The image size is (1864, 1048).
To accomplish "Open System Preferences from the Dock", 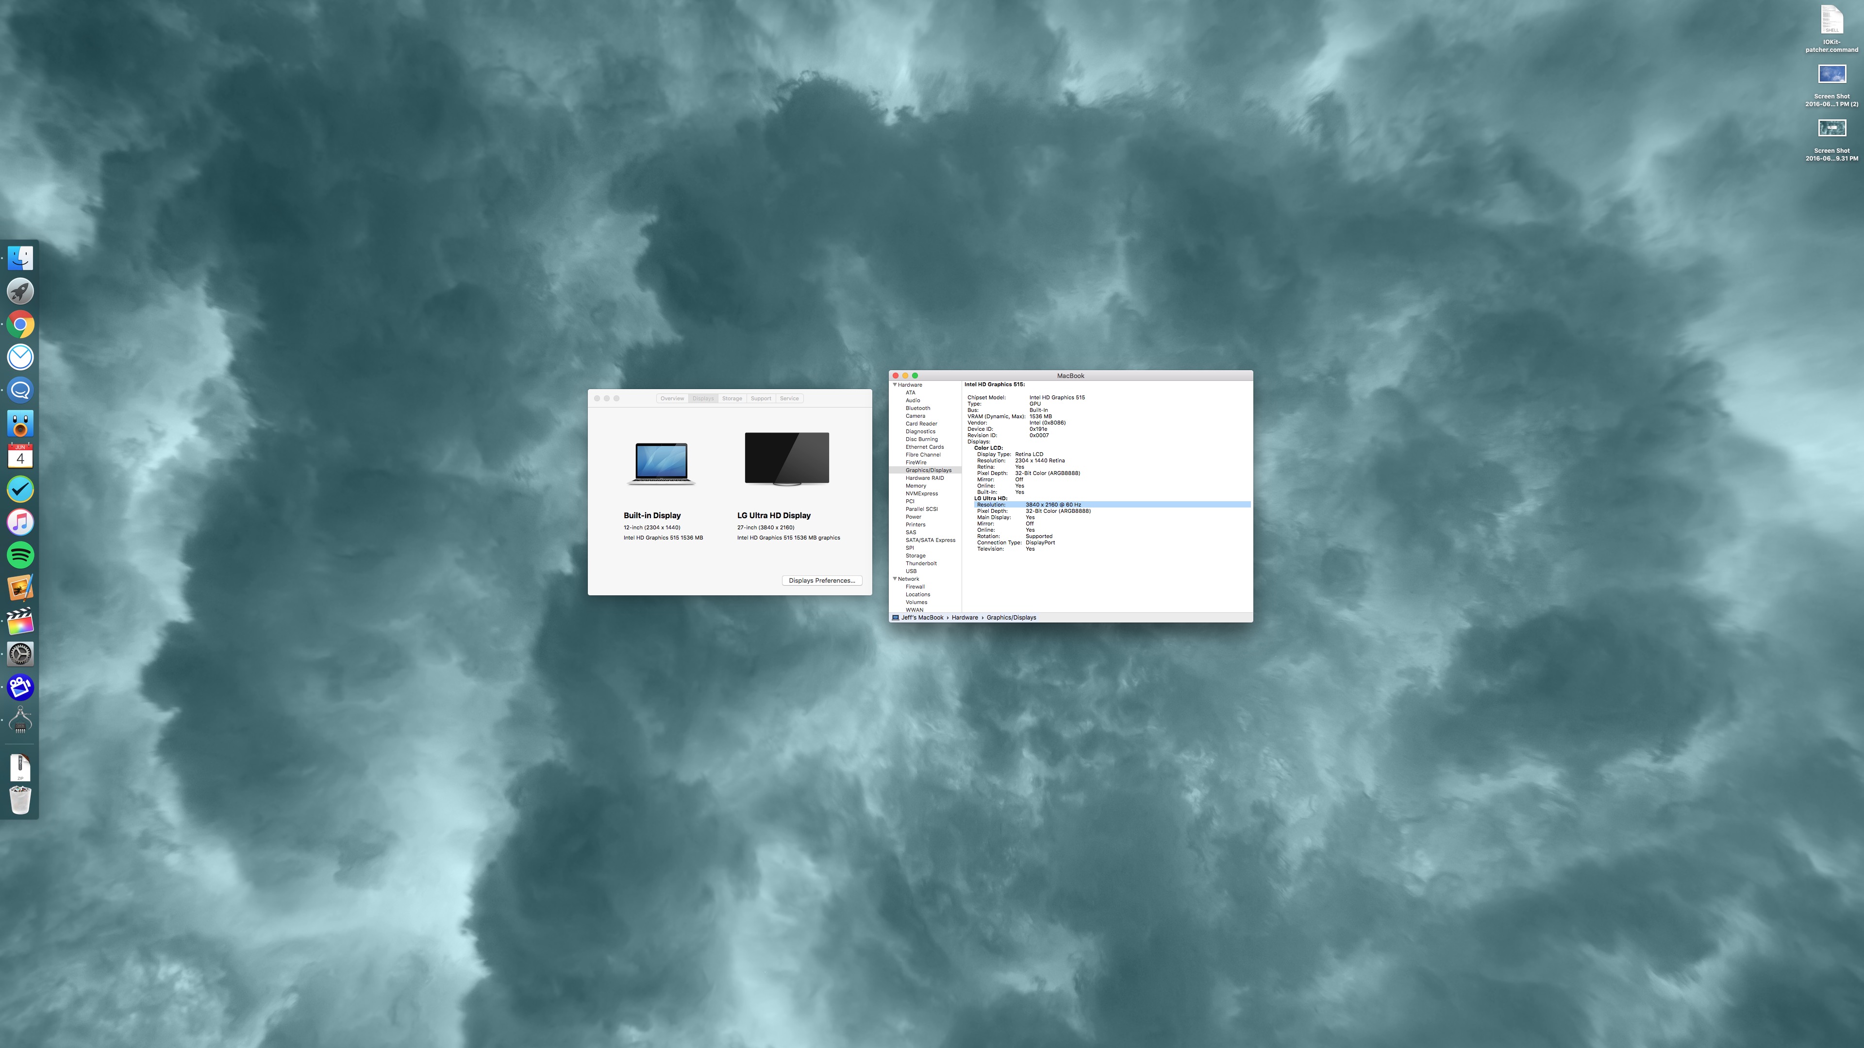I will coord(19,654).
